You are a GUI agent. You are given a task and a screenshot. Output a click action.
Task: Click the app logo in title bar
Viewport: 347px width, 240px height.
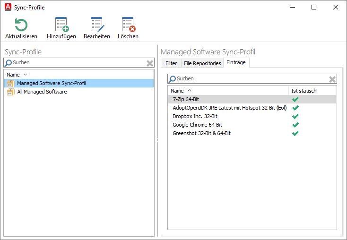point(8,7)
